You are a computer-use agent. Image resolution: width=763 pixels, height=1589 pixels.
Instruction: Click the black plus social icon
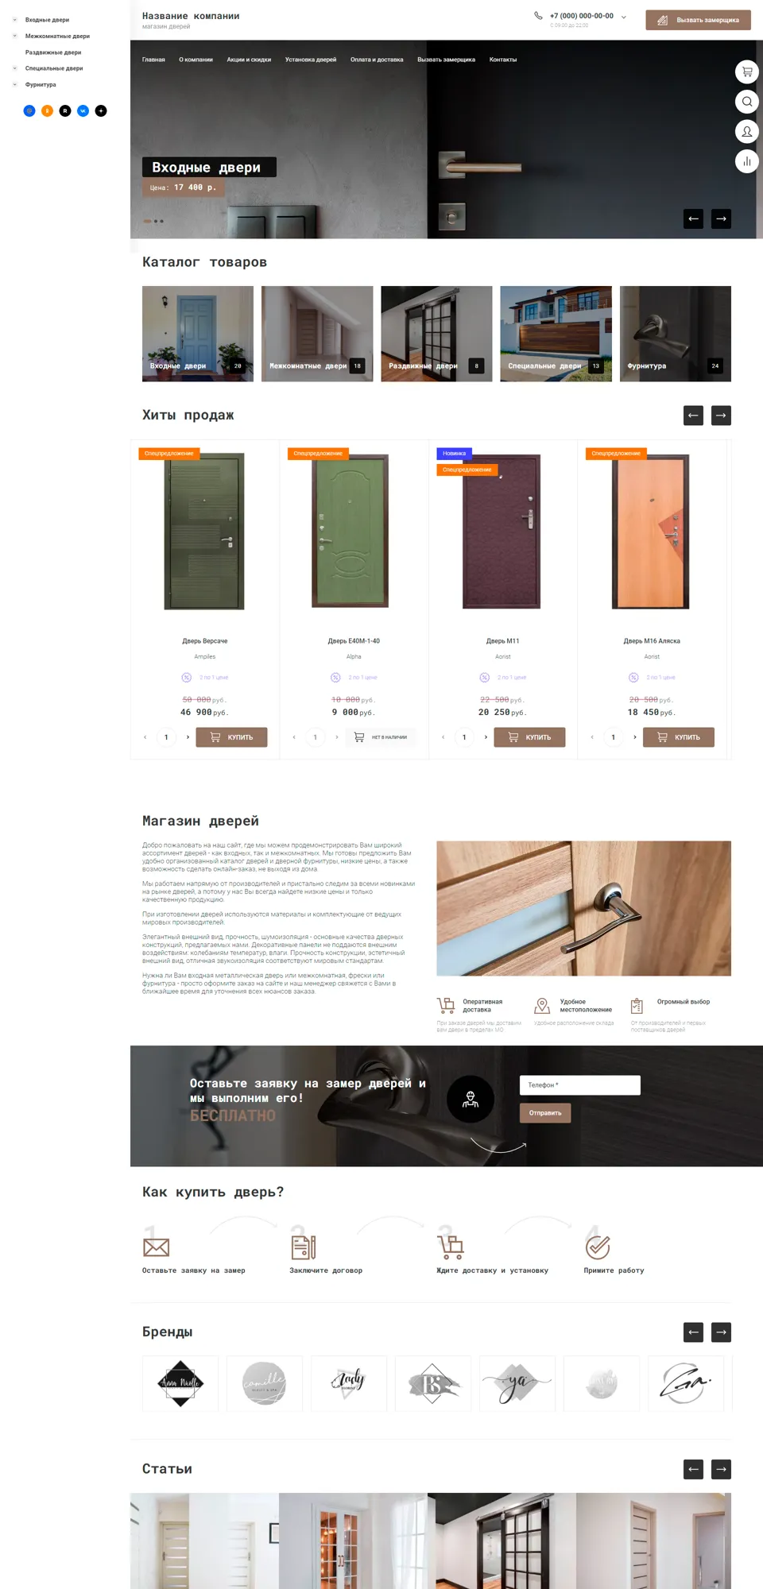(101, 111)
